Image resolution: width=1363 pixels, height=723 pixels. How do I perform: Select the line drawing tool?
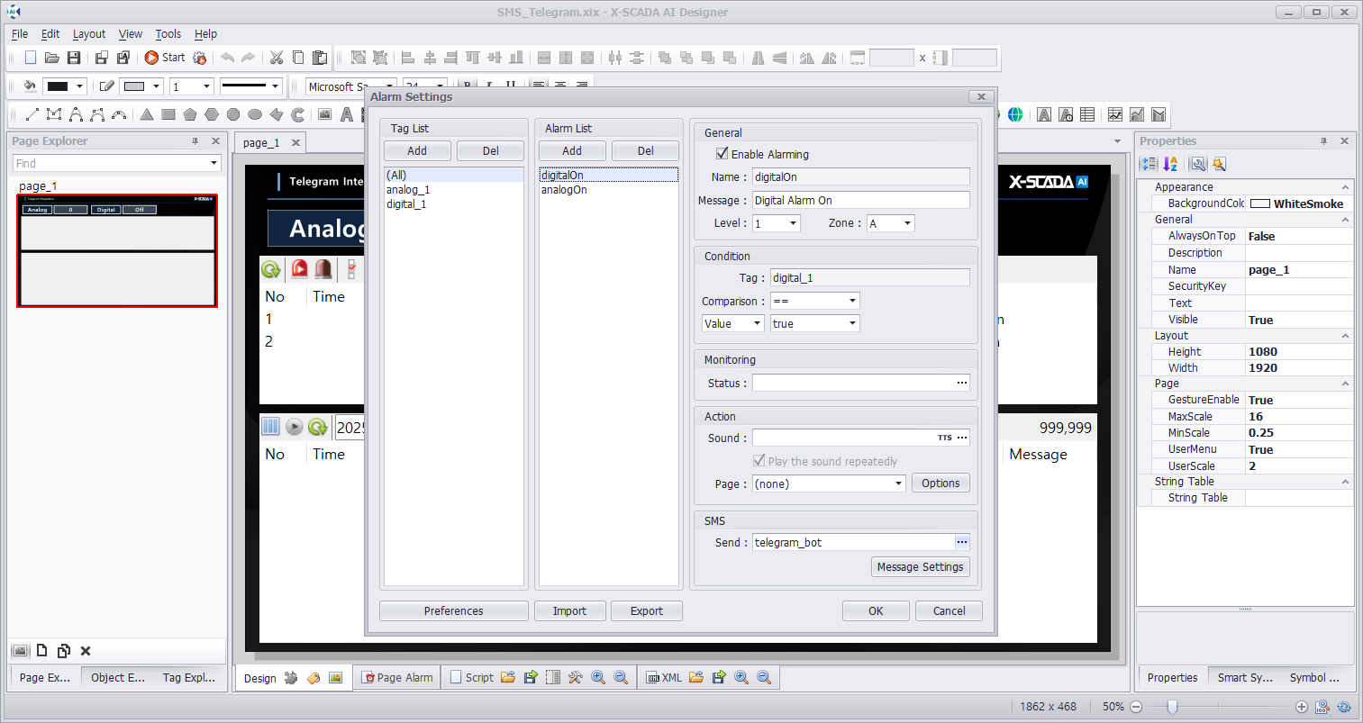pyautogui.click(x=32, y=114)
